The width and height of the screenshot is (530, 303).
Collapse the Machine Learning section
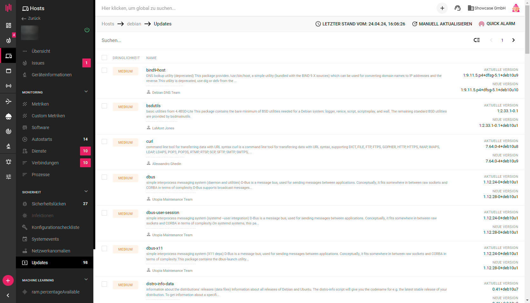tap(86, 279)
